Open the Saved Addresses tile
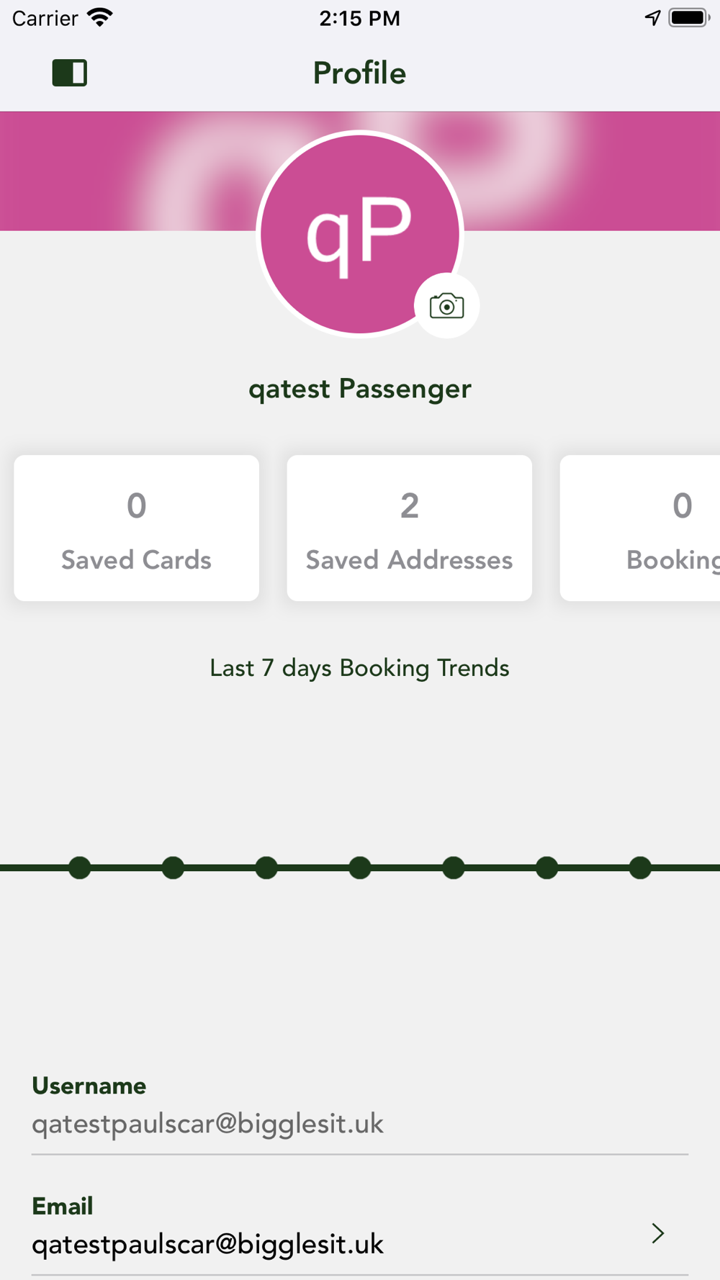Image resolution: width=720 pixels, height=1280 pixels. click(x=409, y=528)
